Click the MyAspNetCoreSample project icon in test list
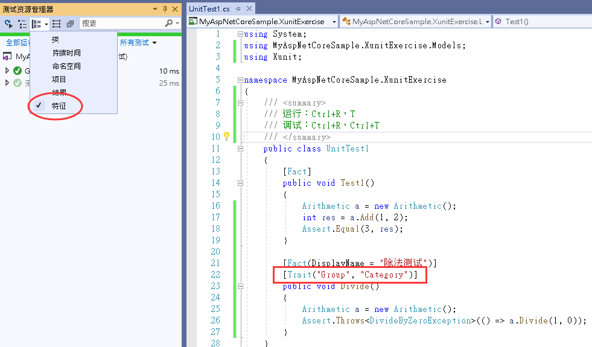Screen dimensions: 592x347 coord(7,57)
